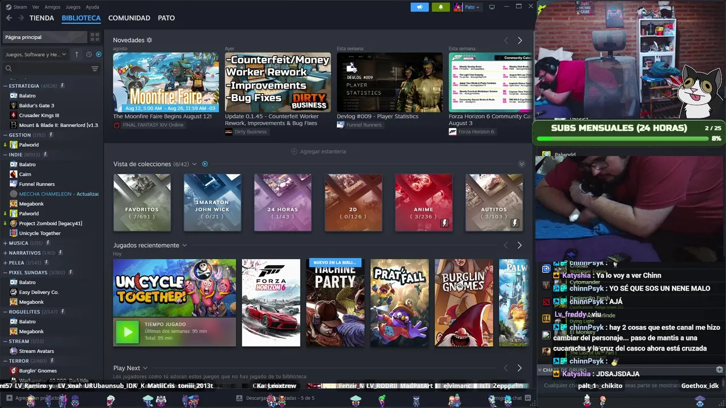Open the green notifications bell

point(441,7)
